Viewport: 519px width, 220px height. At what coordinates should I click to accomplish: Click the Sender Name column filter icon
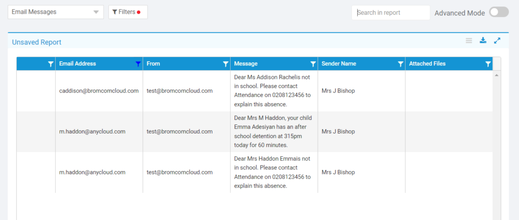point(400,64)
